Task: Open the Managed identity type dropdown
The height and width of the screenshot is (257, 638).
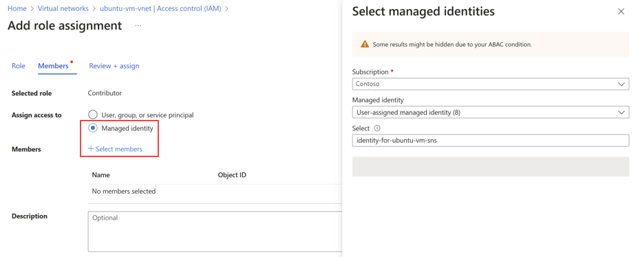Action: pos(490,112)
